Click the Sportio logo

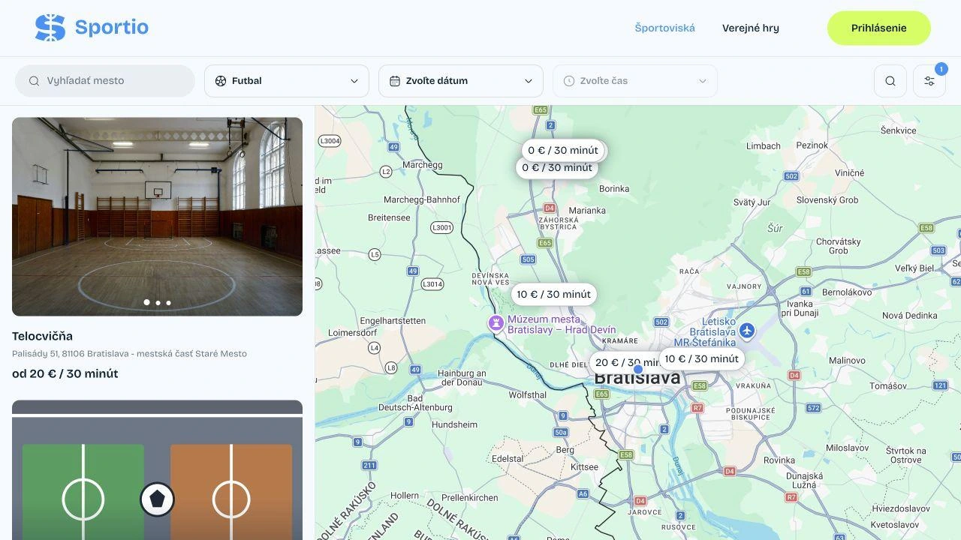click(x=92, y=28)
